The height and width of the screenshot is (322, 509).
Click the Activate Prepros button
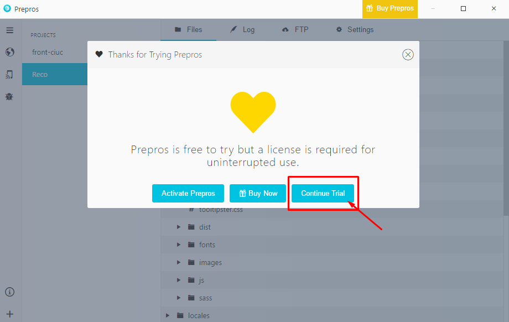188,194
